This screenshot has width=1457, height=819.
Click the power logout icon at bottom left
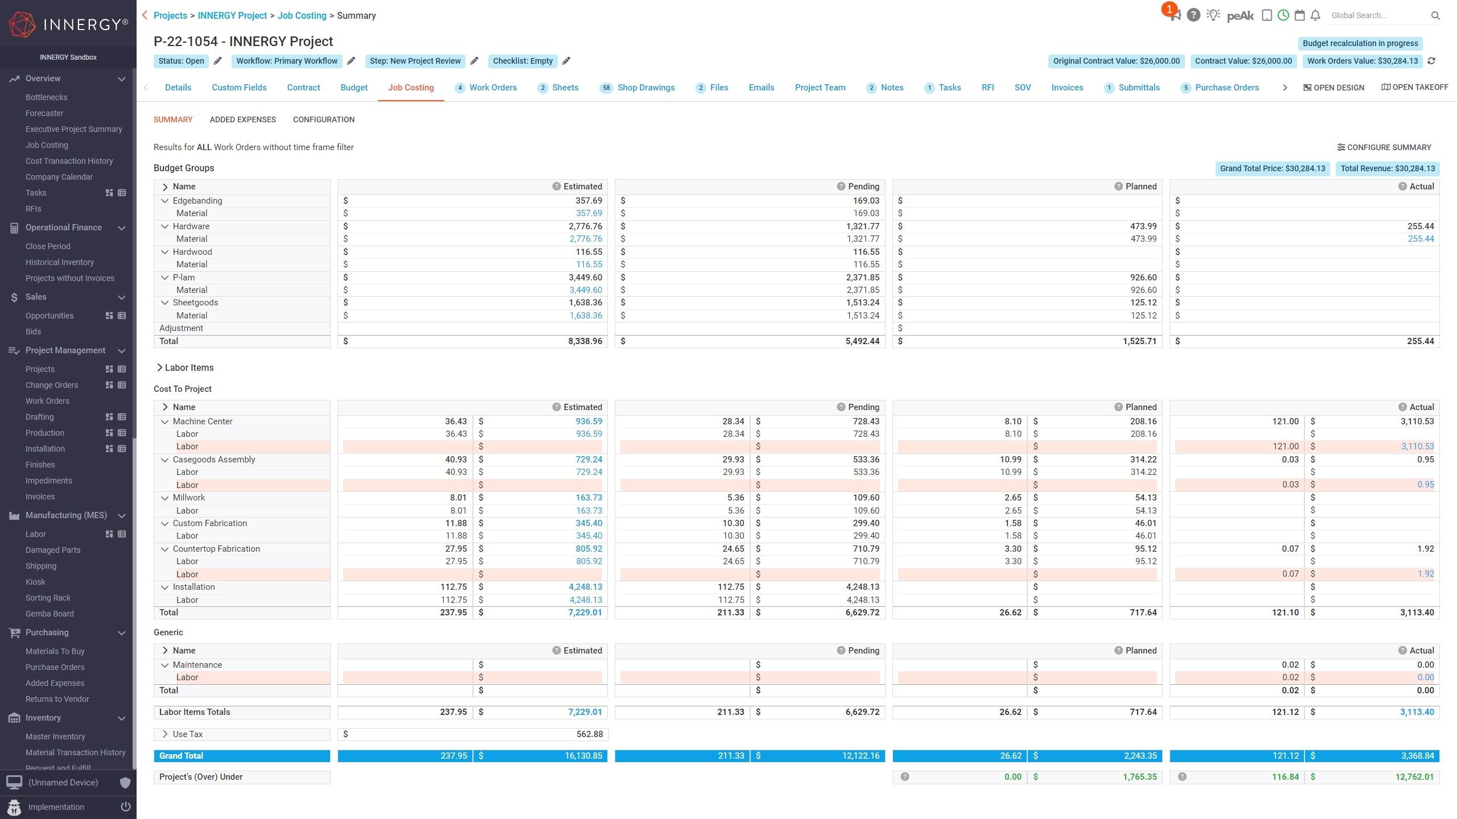click(126, 806)
